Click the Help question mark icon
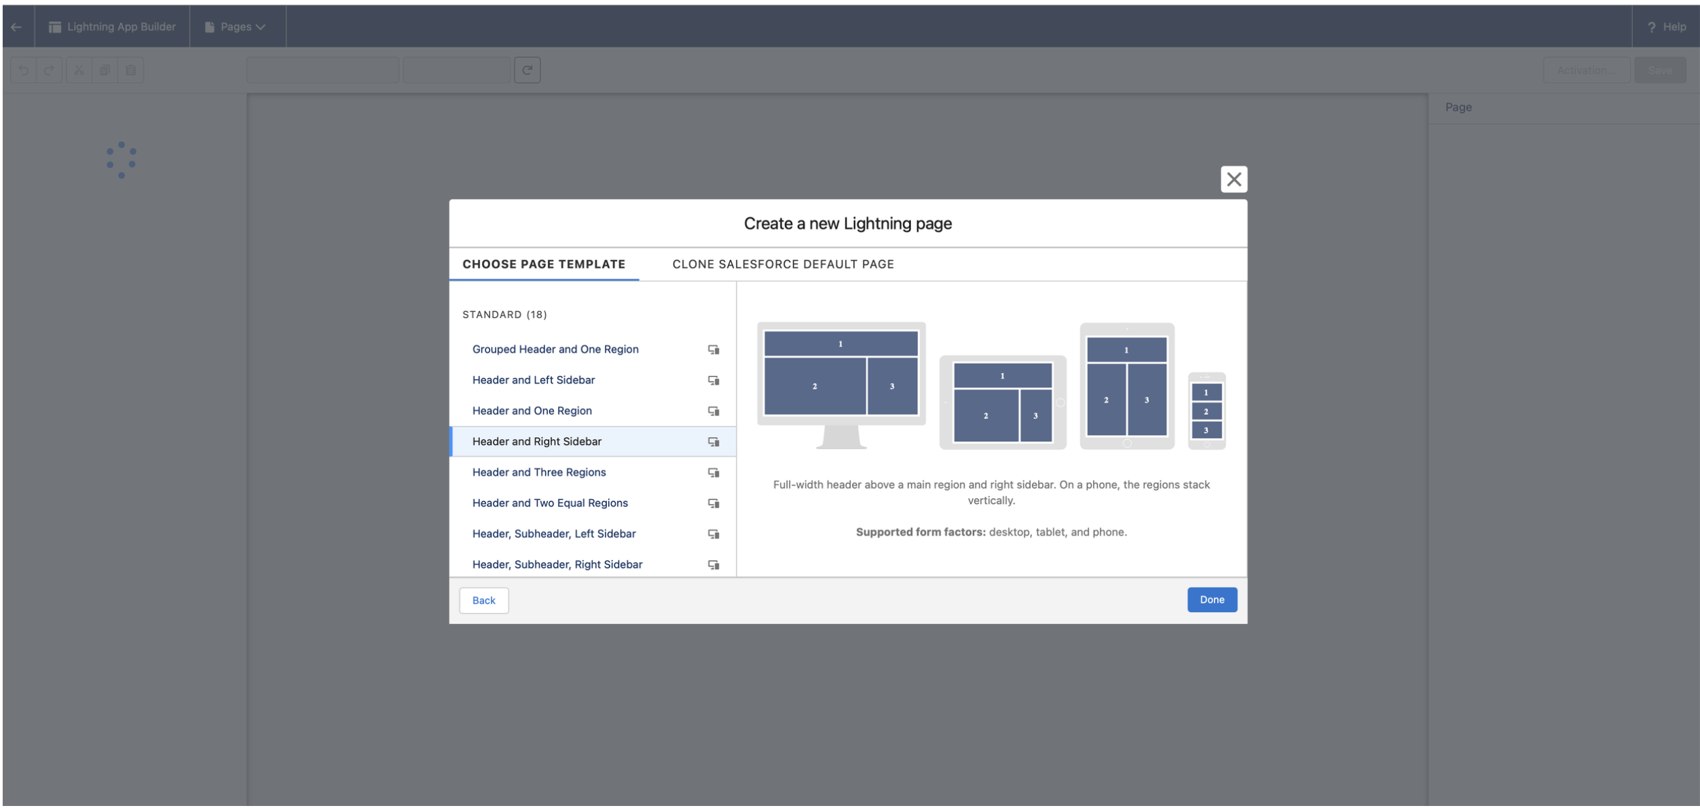 [1651, 27]
